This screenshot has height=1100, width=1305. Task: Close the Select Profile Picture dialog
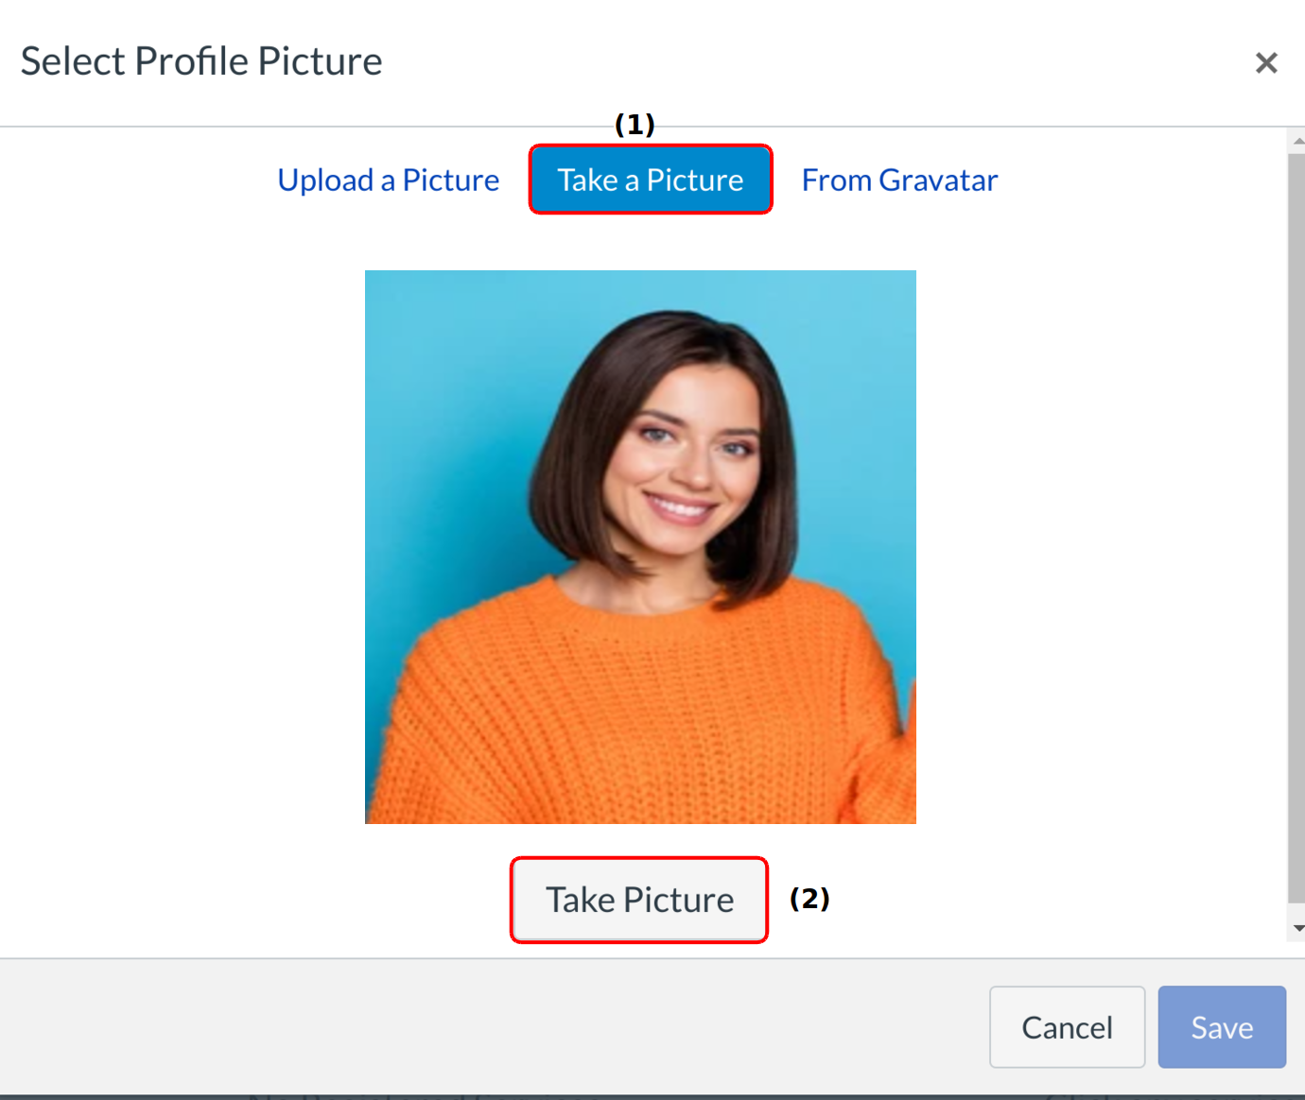[1266, 63]
